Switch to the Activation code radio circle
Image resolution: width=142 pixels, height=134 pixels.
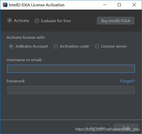pyautogui.click(x=56, y=46)
